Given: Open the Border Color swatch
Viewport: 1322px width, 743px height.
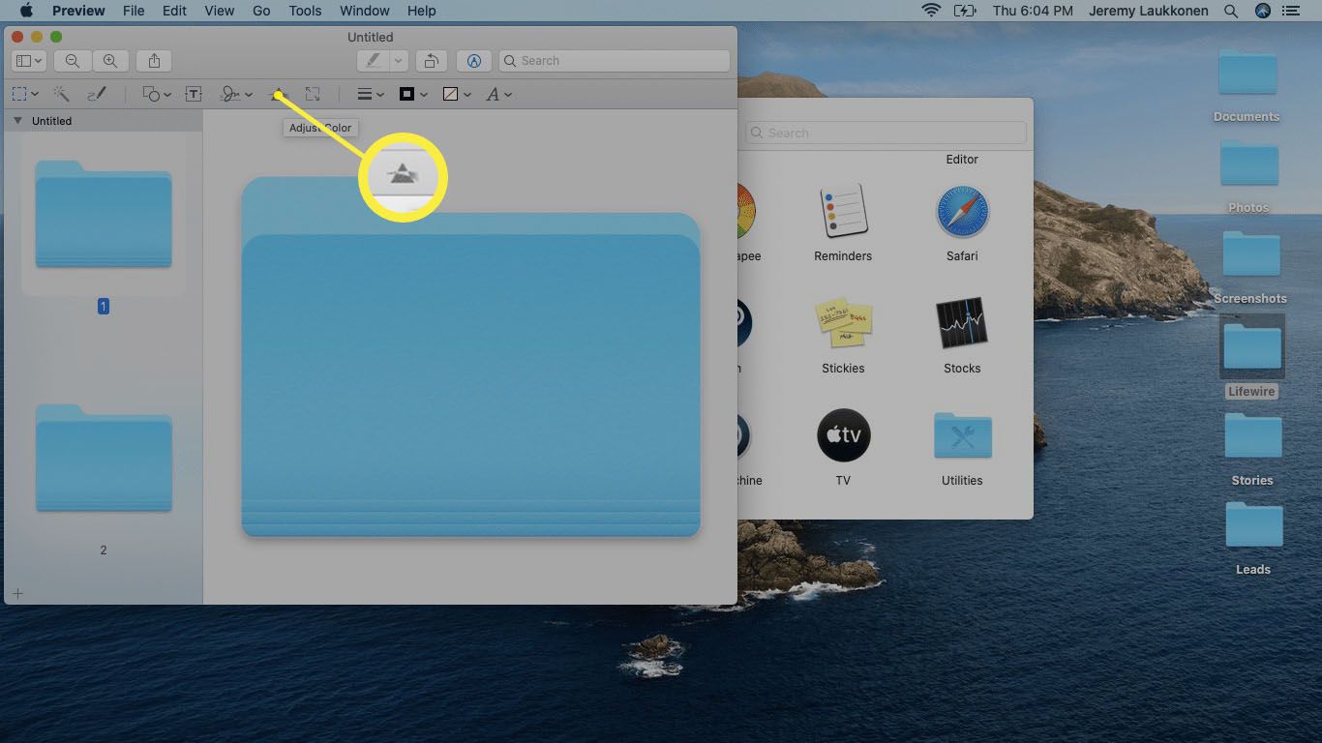Looking at the screenshot, I should [413, 94].
